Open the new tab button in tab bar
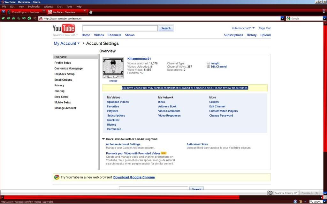The image size is (327, 204). tap(91, 12)
